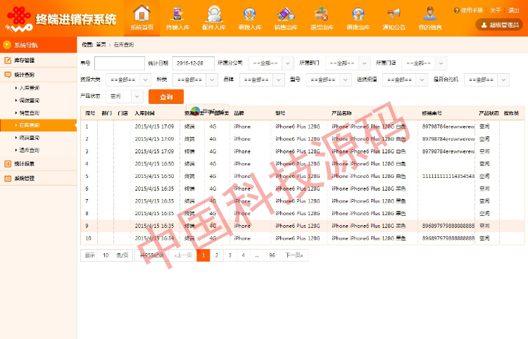This screenshot has width=528, height=339.
Task: Open the 配件入库 module icon
Action: pyautogui.click(x=213, y=14)
